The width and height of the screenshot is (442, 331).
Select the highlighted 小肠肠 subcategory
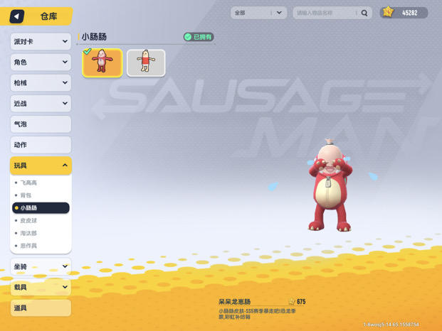(41, 208)
